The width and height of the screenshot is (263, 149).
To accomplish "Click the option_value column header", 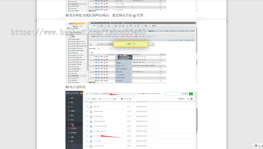I will (x=136, y=54).
